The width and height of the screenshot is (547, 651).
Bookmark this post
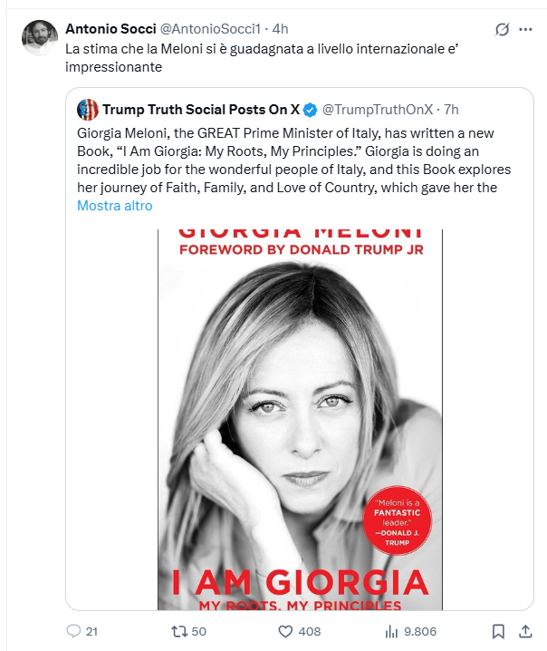(498, 631)
